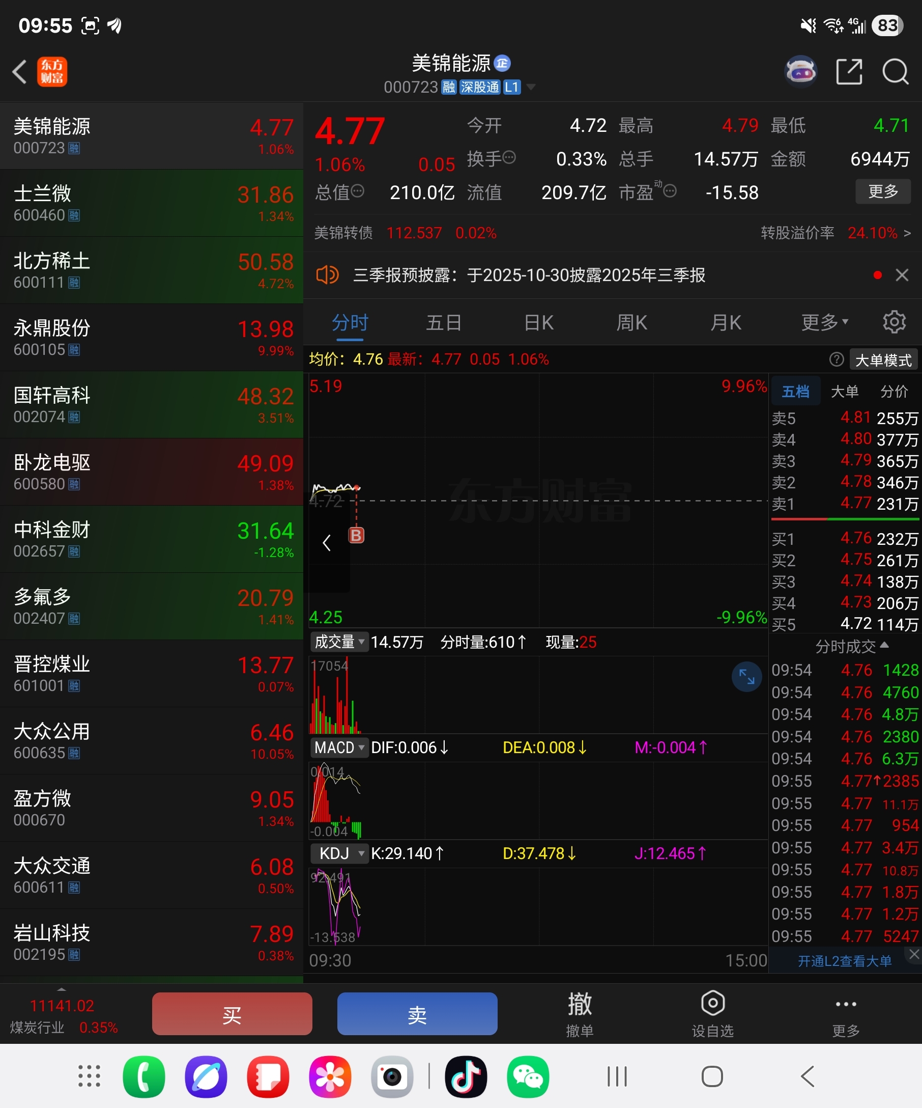
Task: Switch to the 周K chart tab
Action: click(632, 322)
